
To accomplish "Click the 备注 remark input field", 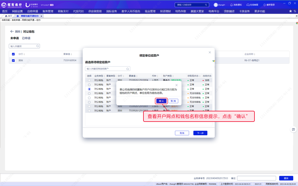I will [x=256, y=178].
